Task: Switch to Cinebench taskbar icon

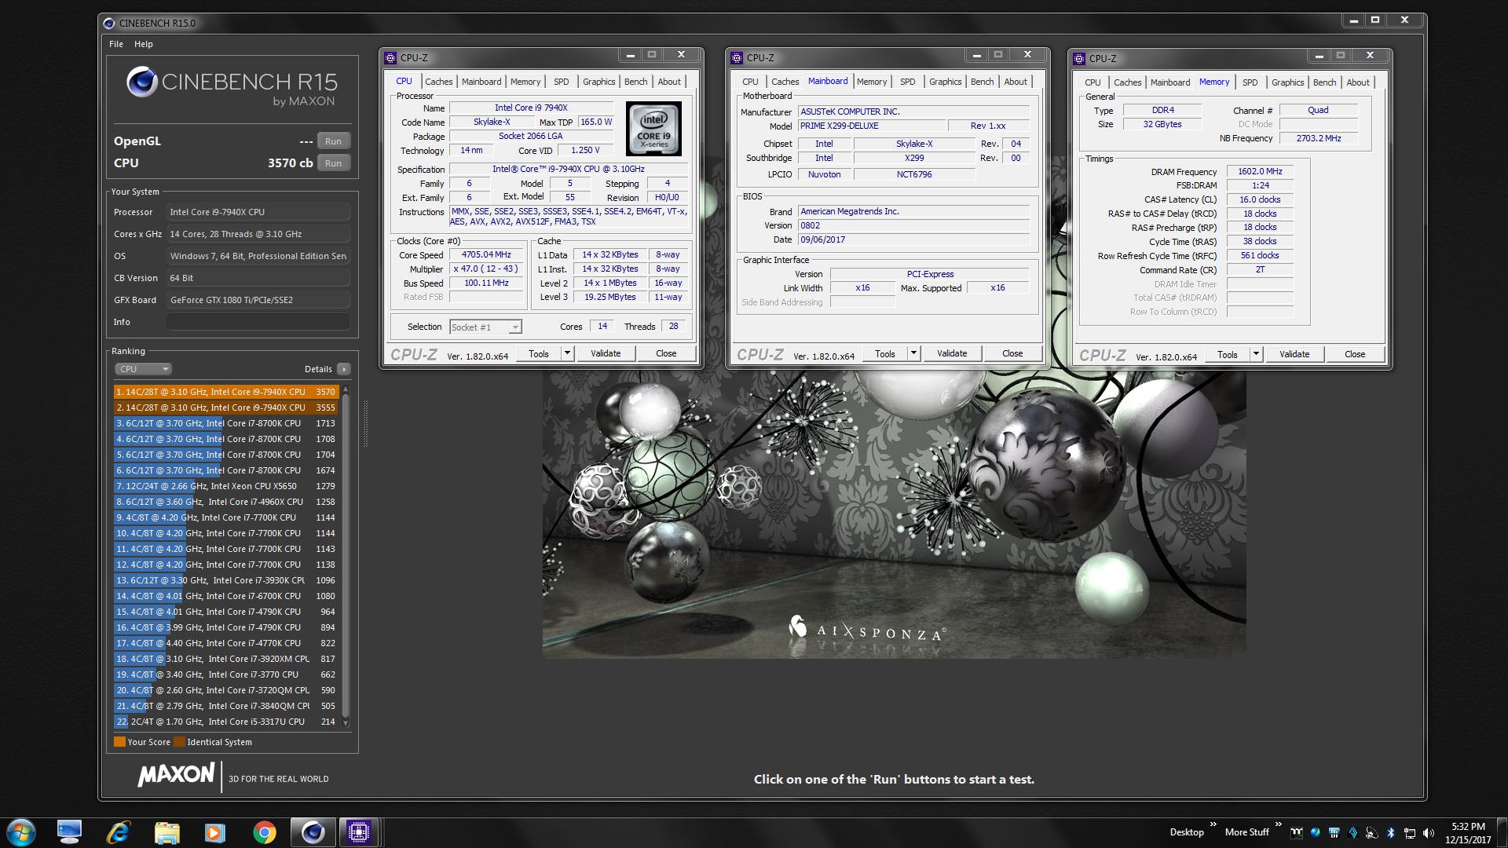Action: coord(313,832)
